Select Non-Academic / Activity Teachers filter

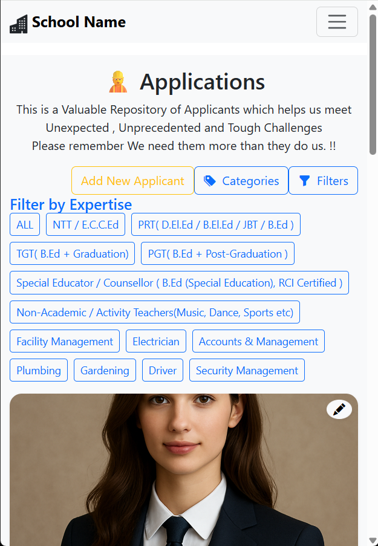pyautogui.click(x=155, y=313)
